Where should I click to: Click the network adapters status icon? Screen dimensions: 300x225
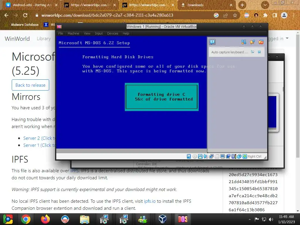[212, 156]
